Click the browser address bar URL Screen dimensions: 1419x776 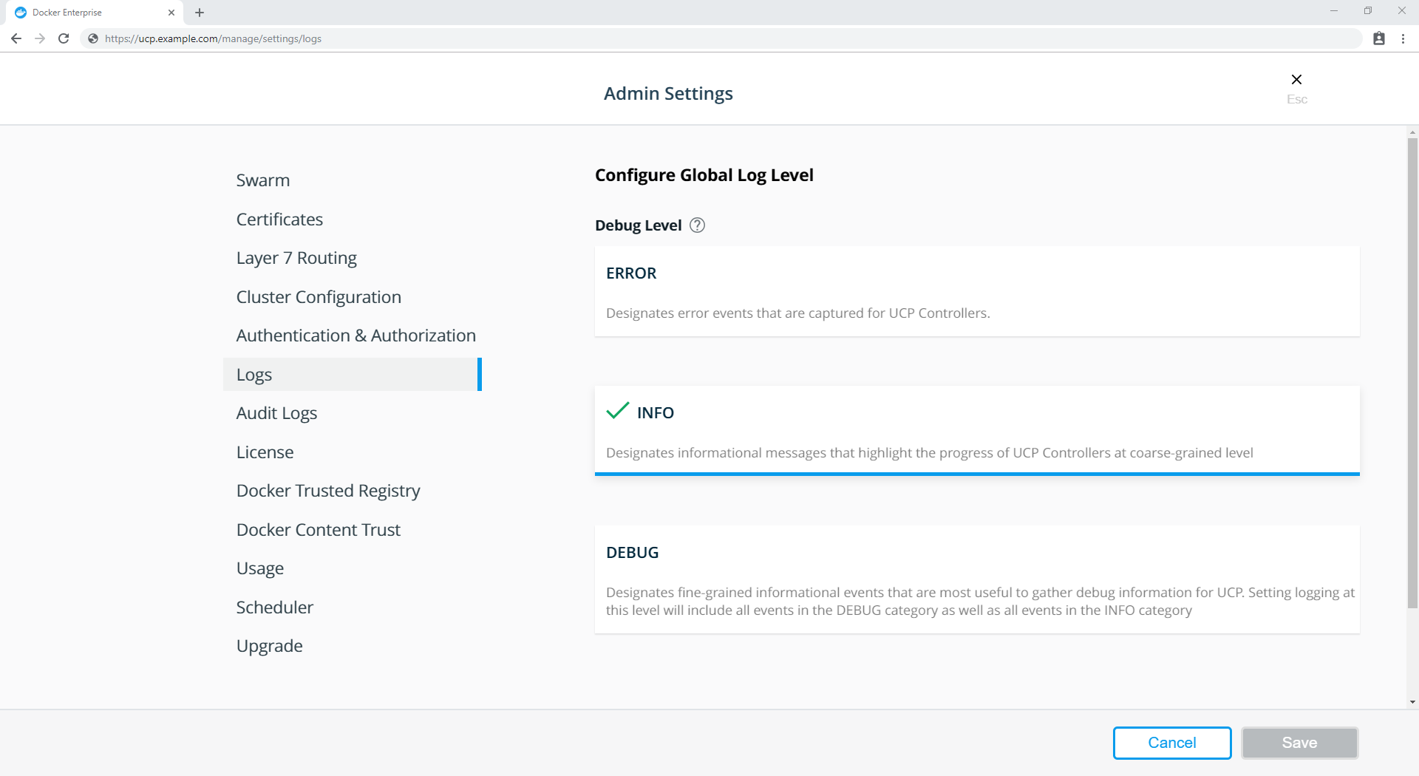click(x=213, y=38)
